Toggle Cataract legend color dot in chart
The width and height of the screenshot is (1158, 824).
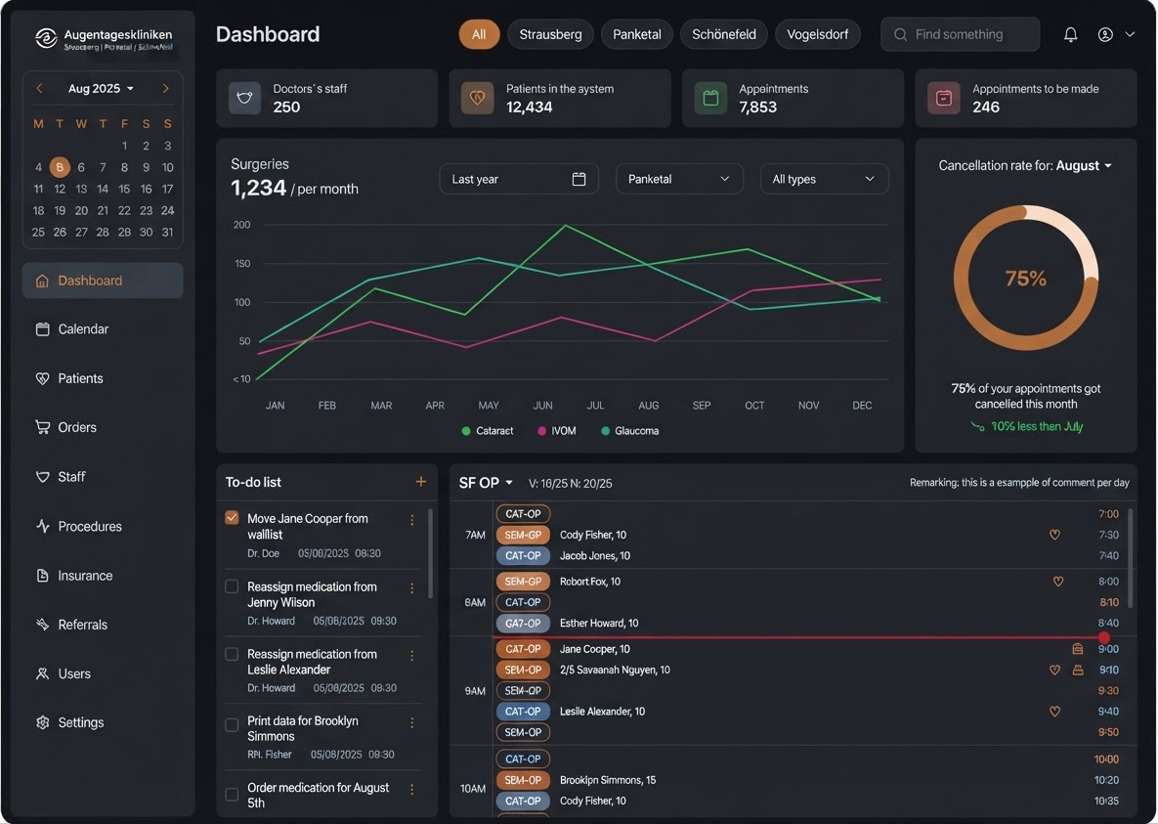466,431
